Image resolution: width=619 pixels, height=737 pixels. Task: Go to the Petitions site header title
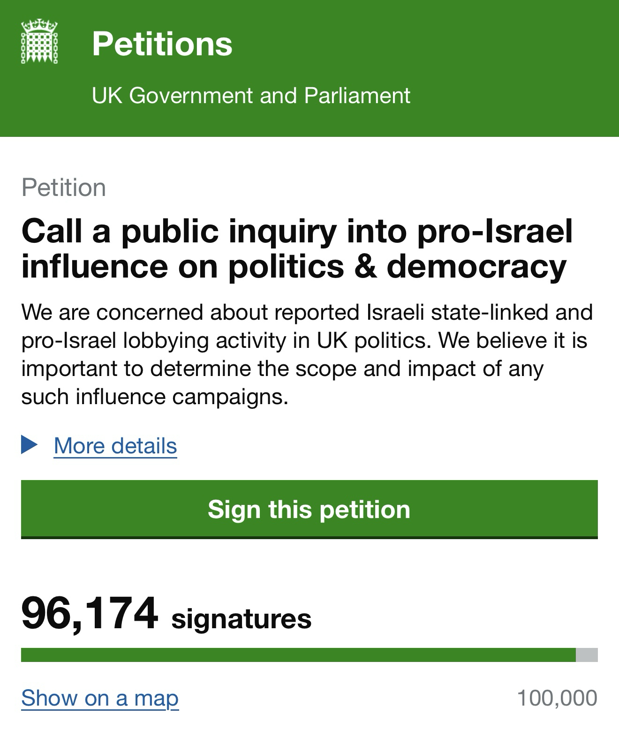pos(162,44)
